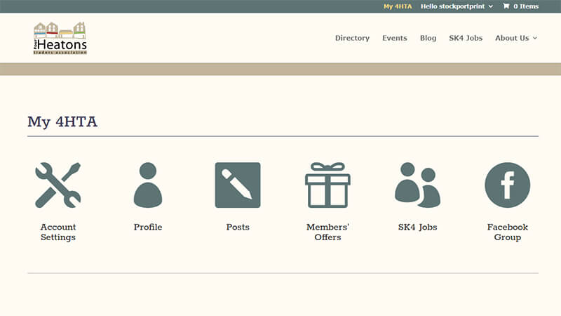Click the My 4HTA top bar link
This screenshot has width=561, height=316.
(x=398, y=6)
